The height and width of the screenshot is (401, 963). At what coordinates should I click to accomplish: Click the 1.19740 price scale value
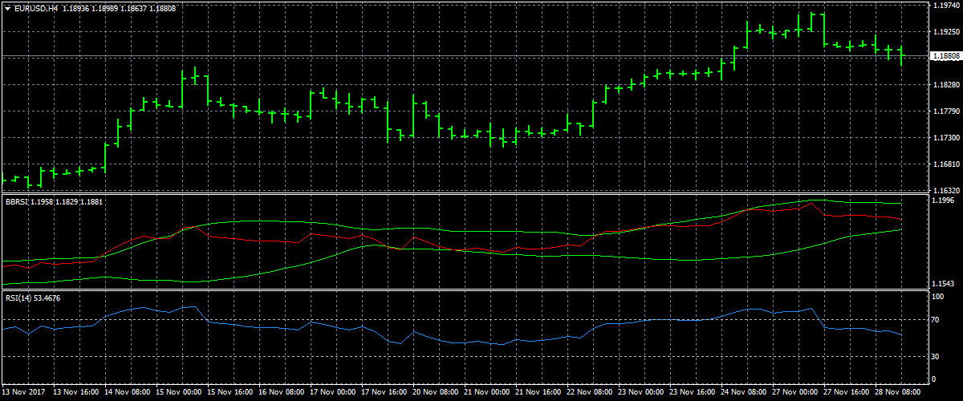tap(946, 6)
